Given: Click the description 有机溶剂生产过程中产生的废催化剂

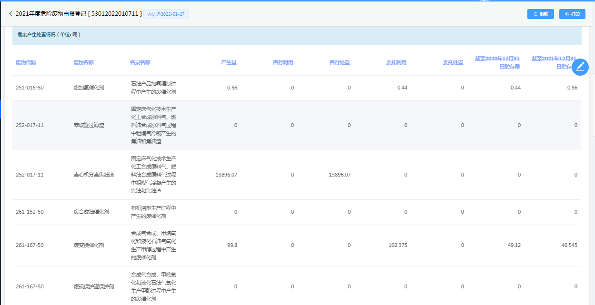Looking at the screenshot, I should [154, 212].
